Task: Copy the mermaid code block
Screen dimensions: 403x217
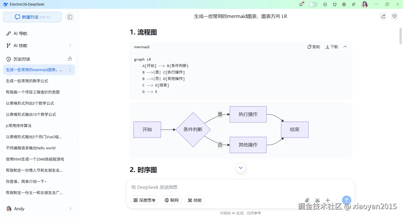Action: [314, 46]
